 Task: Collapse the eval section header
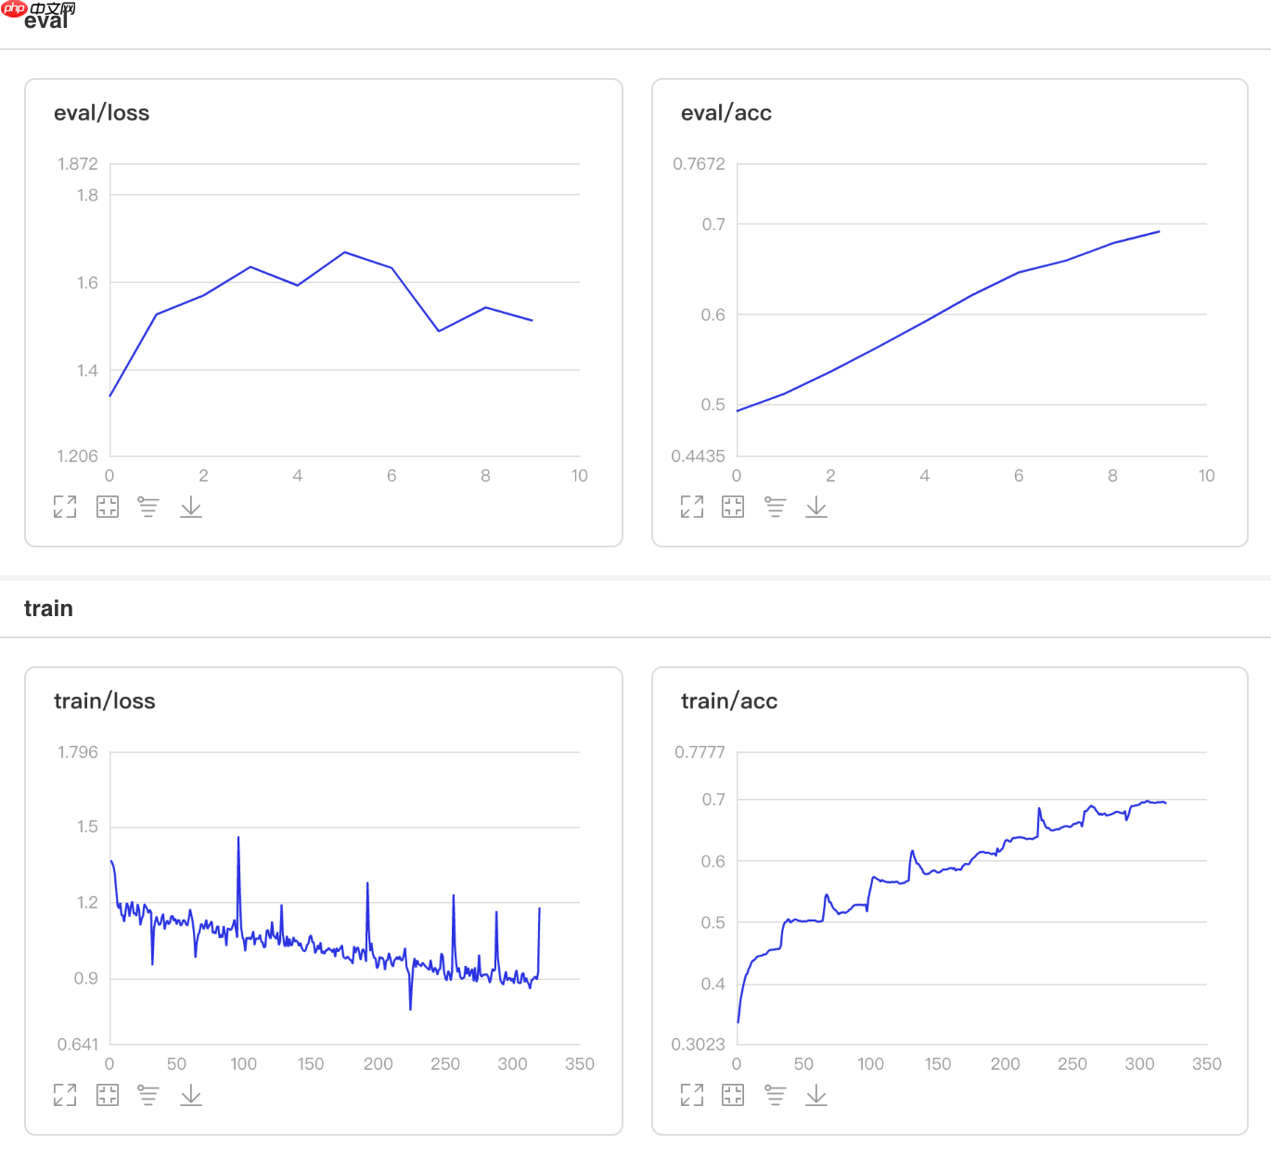46,22
